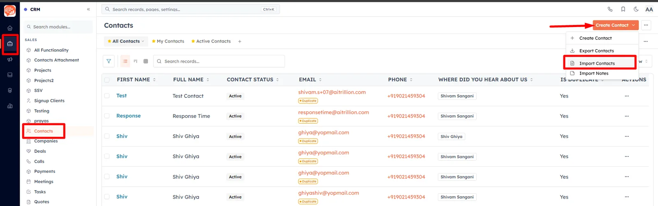Switch to list view icon
This screenshot has height=206, width=658.
coord(125,61)
